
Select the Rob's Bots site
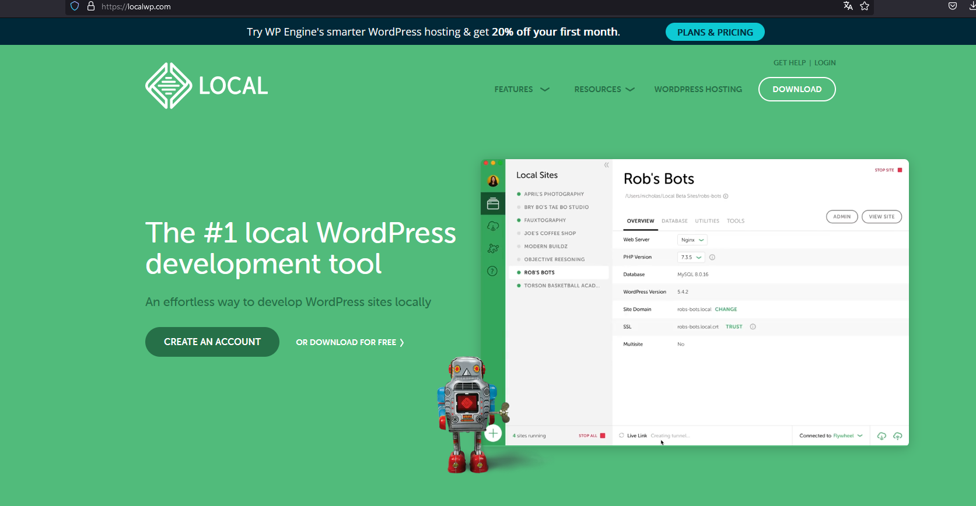pyautogui.click(x=558, y=272)
